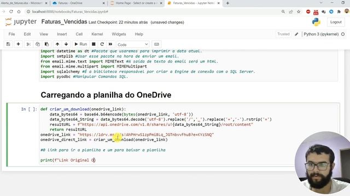This screenshot has width=350, height=196.
Task: Click the kernel idle circle indicator
Action: pyautogui.click(x=343, y=34)
